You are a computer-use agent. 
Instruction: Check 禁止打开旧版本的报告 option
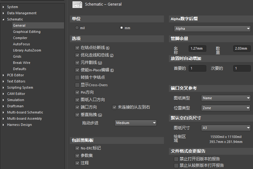[x=176, y=159]
